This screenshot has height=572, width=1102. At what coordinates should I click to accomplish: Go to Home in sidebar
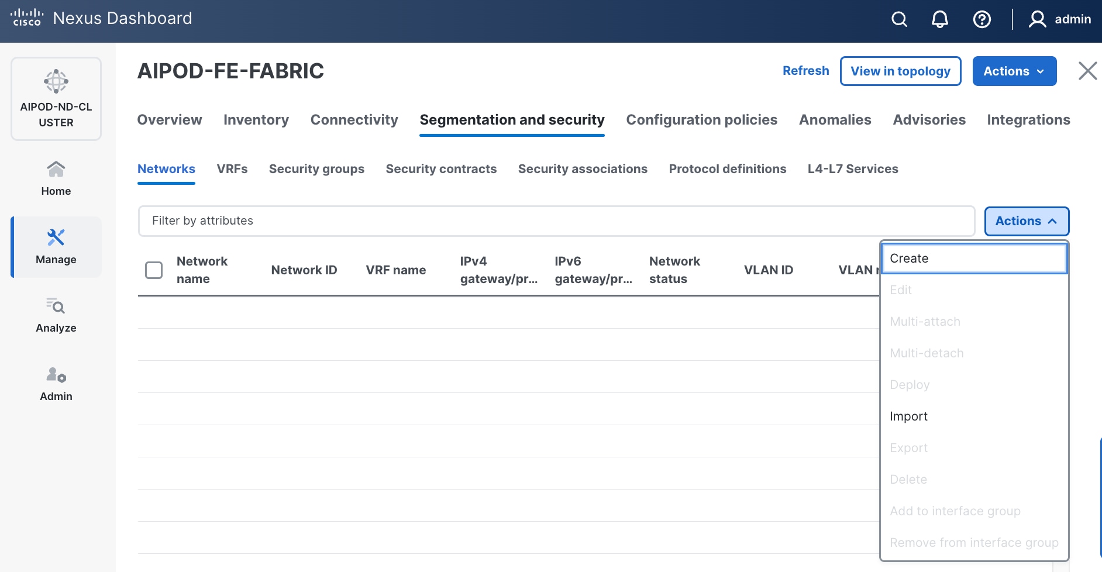(56, 178)
